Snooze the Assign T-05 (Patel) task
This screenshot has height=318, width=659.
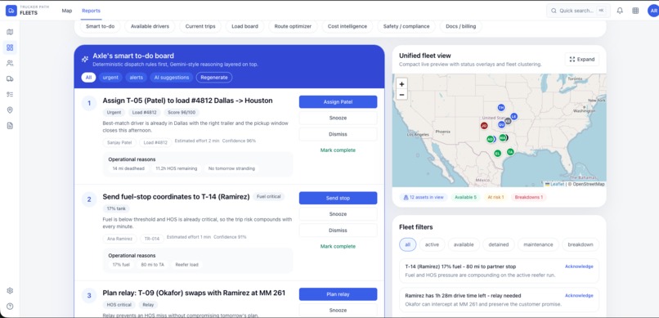338,118
